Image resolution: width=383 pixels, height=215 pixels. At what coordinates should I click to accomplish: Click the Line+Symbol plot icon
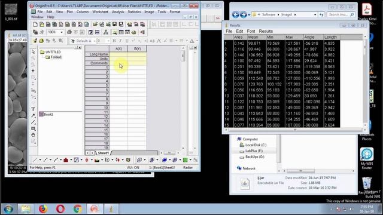tap(56, 160)
